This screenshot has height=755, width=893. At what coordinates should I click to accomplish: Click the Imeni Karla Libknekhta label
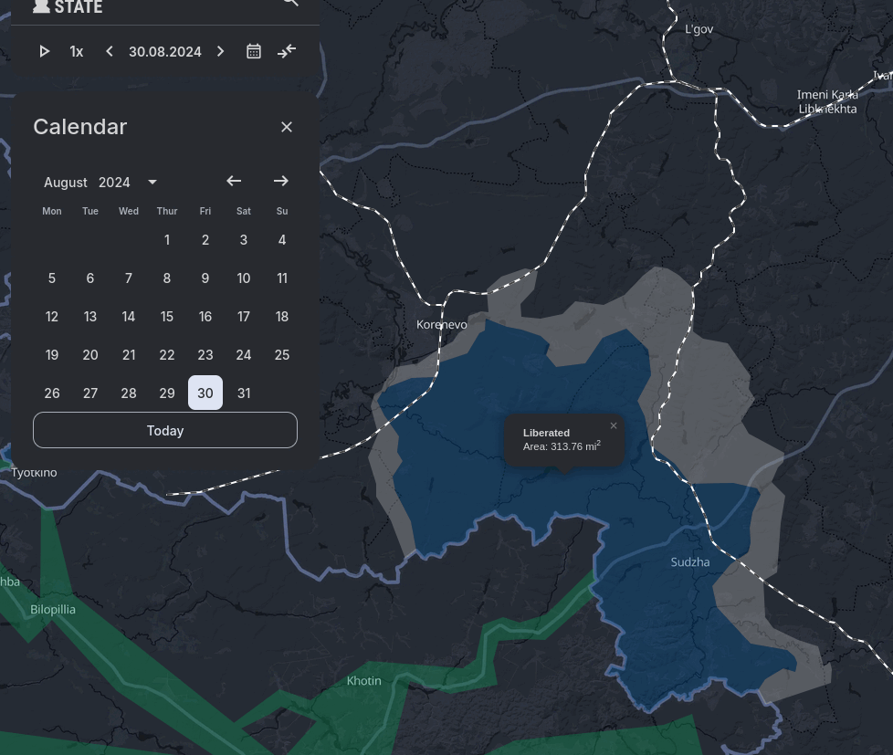coord(827,102)
